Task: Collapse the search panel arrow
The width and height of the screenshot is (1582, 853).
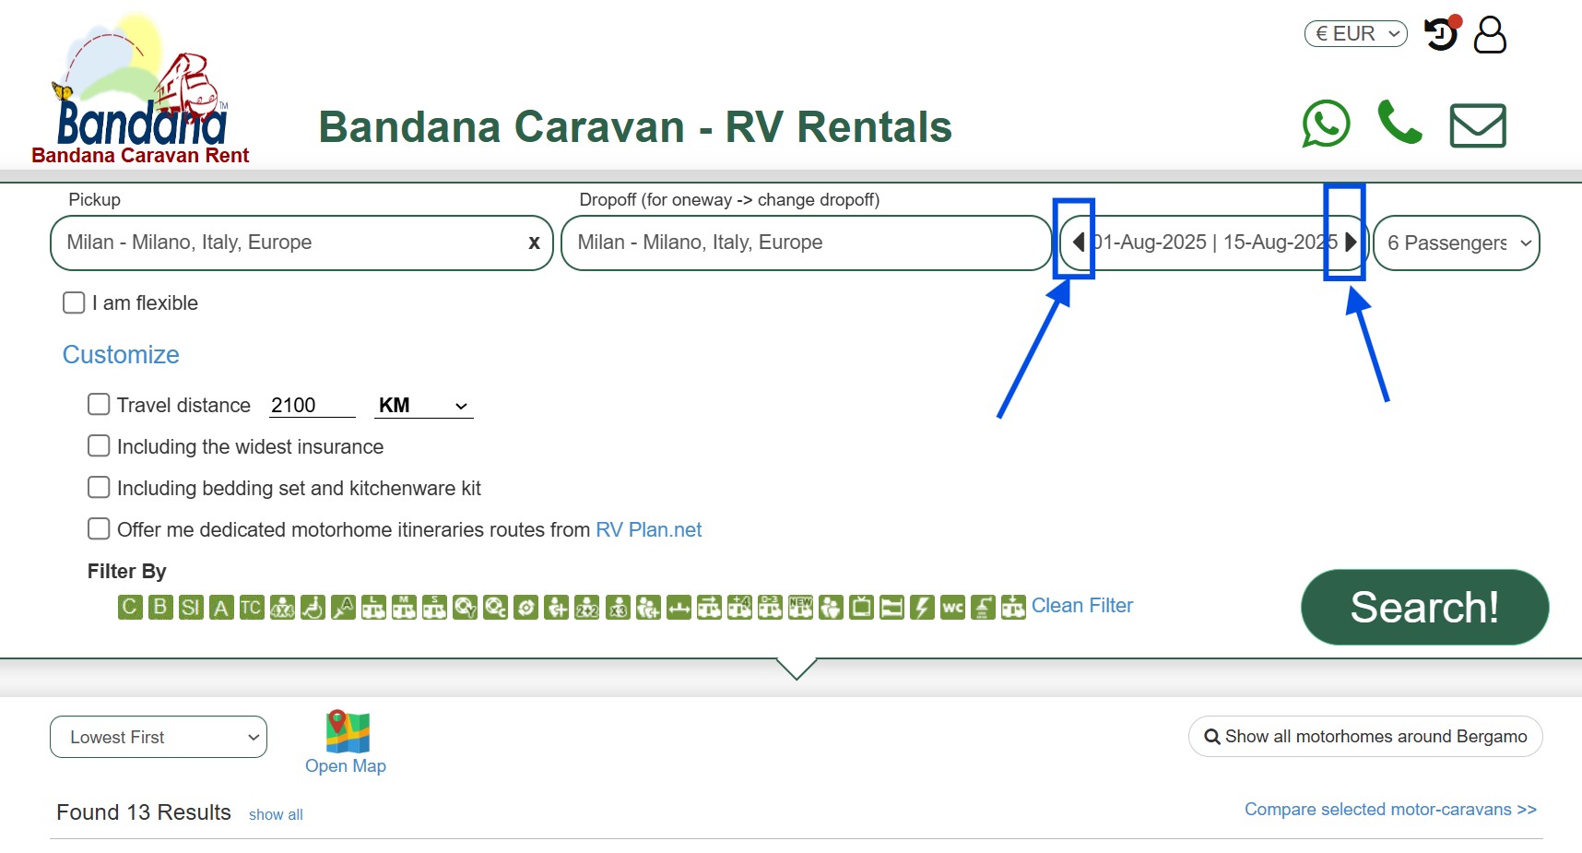Action: click(797, 669)
